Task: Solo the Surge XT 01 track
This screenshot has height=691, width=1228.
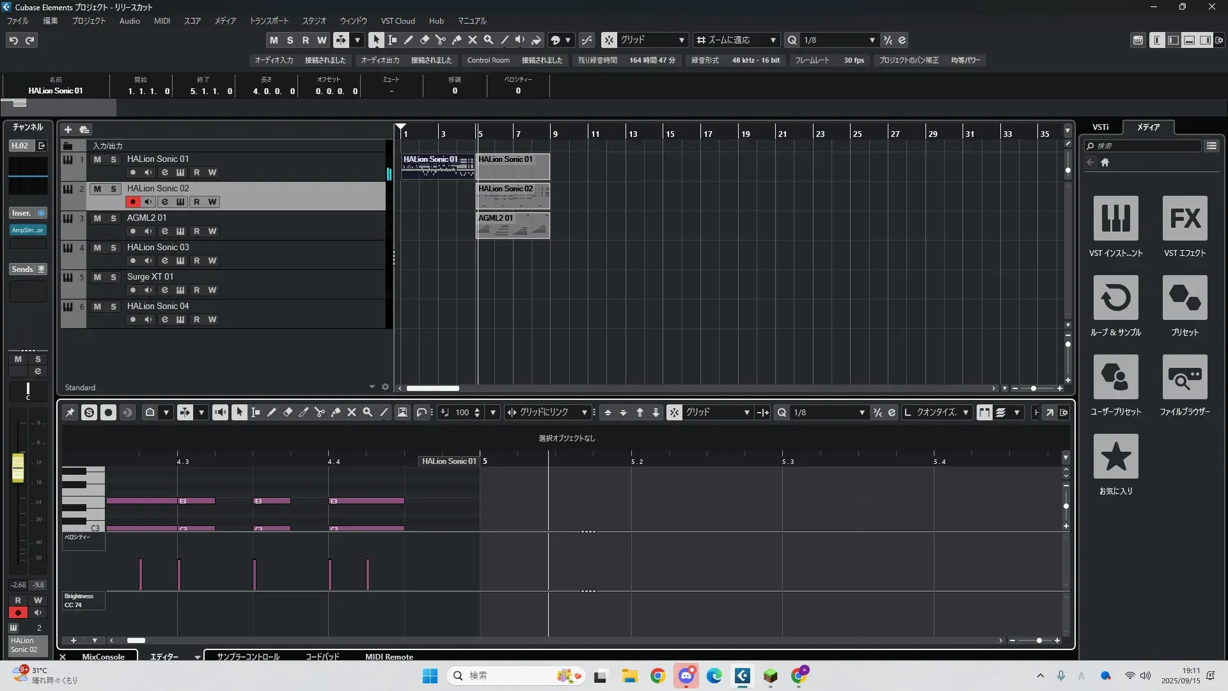Action: [113, 277]
